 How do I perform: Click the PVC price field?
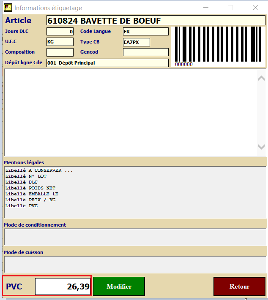[63, 286]
